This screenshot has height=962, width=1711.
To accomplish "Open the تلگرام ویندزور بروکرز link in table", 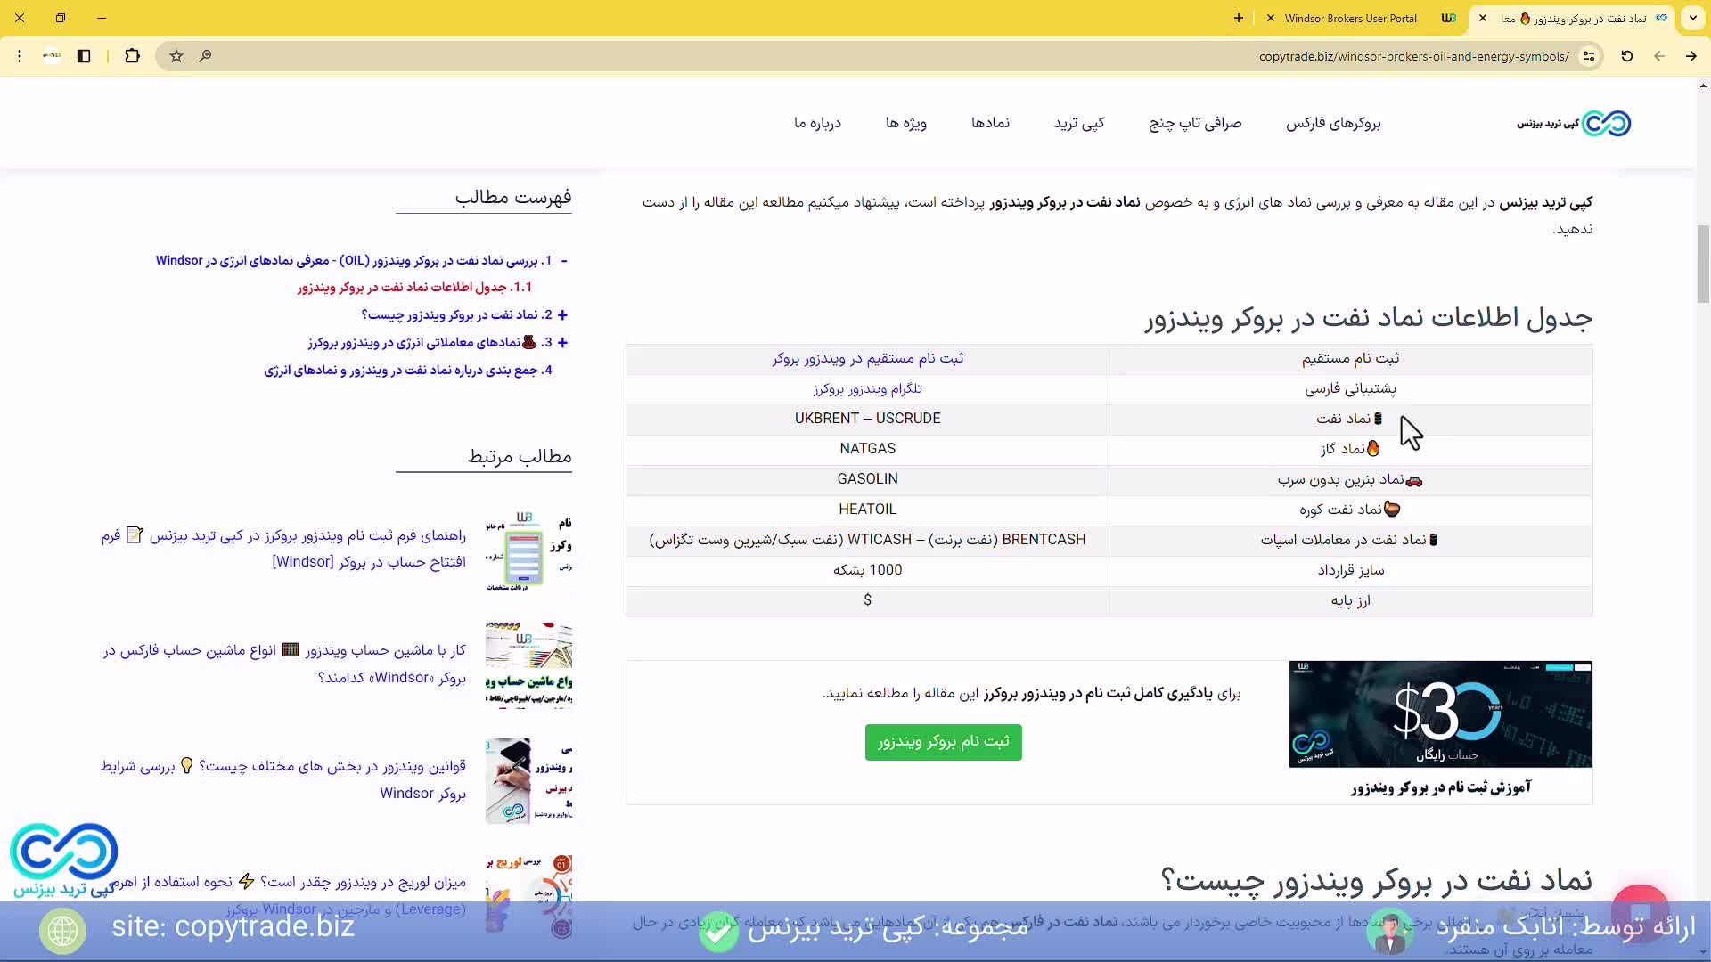I will tap(867, 389).
